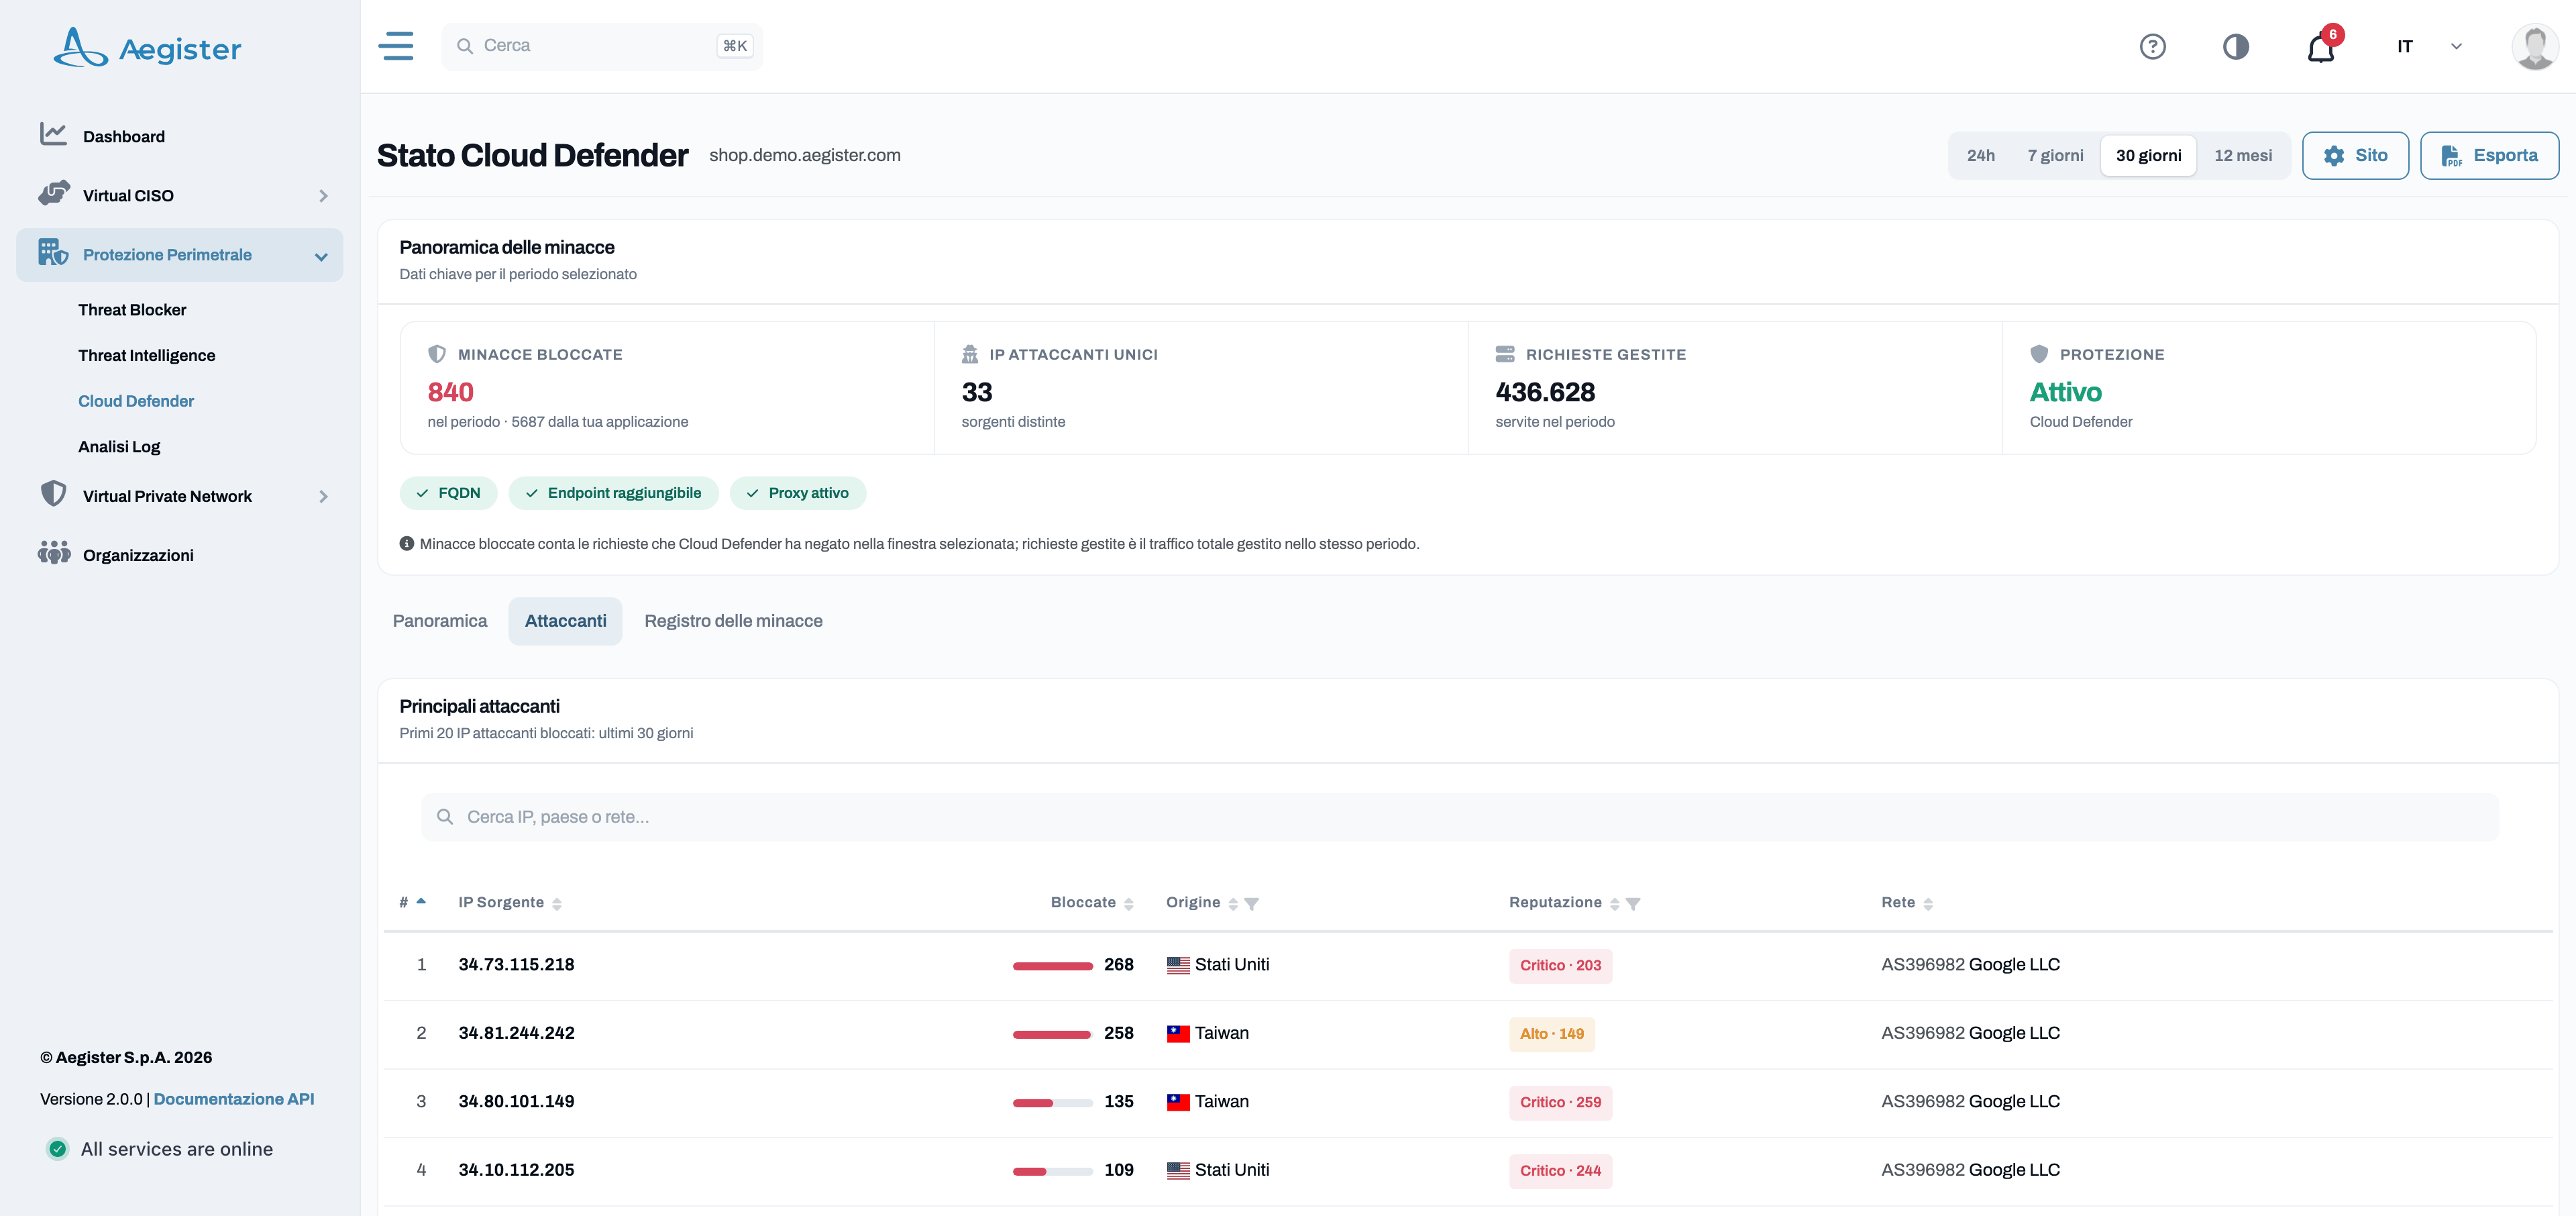Click the Esporta PDF button
The height and width of the screenshot is (1216, 2576).
2489,156
